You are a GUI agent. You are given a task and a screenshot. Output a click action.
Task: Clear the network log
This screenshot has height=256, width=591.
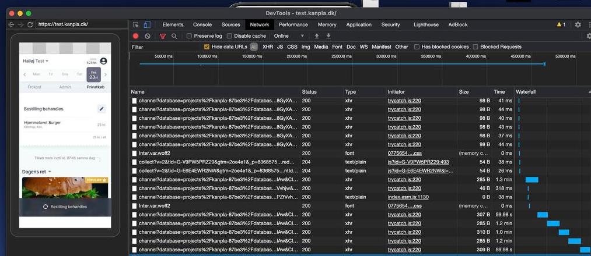point(148,36)
